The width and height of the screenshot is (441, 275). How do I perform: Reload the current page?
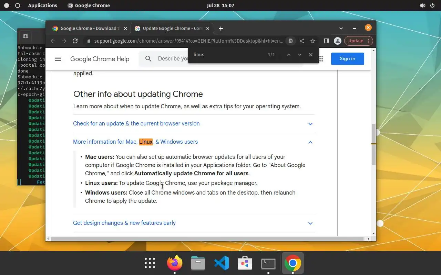(75, 41)
